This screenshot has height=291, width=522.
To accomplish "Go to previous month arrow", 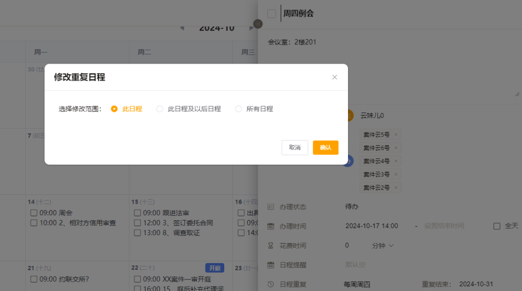I will point(182,28).
